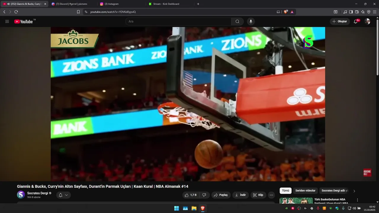Reload the current page
The height and width of the screenshot is (213, 379).
click(x=16, y=12)
